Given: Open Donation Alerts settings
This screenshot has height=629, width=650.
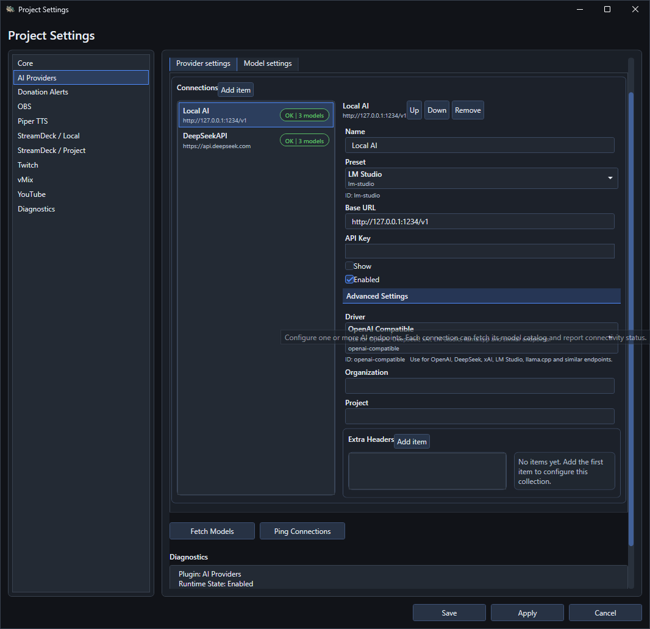Looking at the screenshot, I should 81,92.
